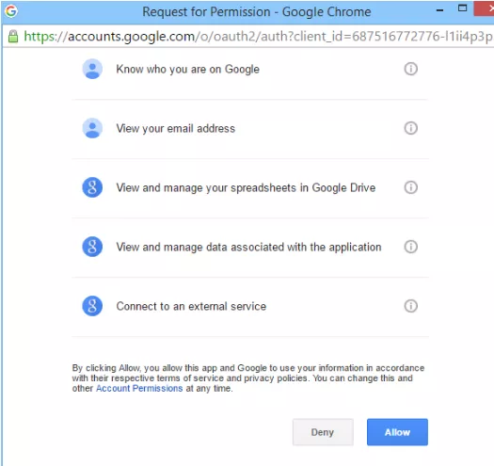Click info icon for Know who you are
This screenshot has width=494, height=466.
click(410, 69)
